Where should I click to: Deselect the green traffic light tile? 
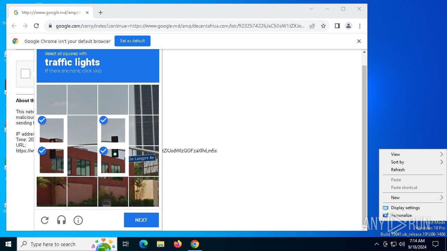[x=113, y=161]
